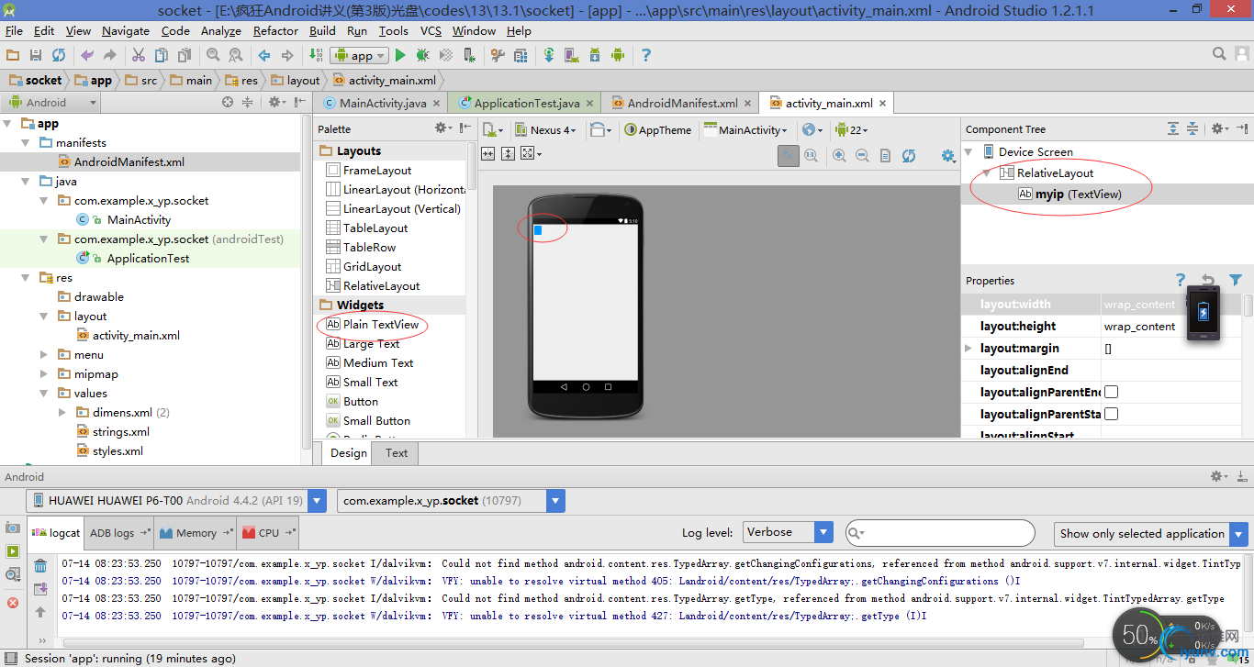Screen dimensions: 1254x667
Task: Run the app with the green play button
Action: (x=400, y=56)
